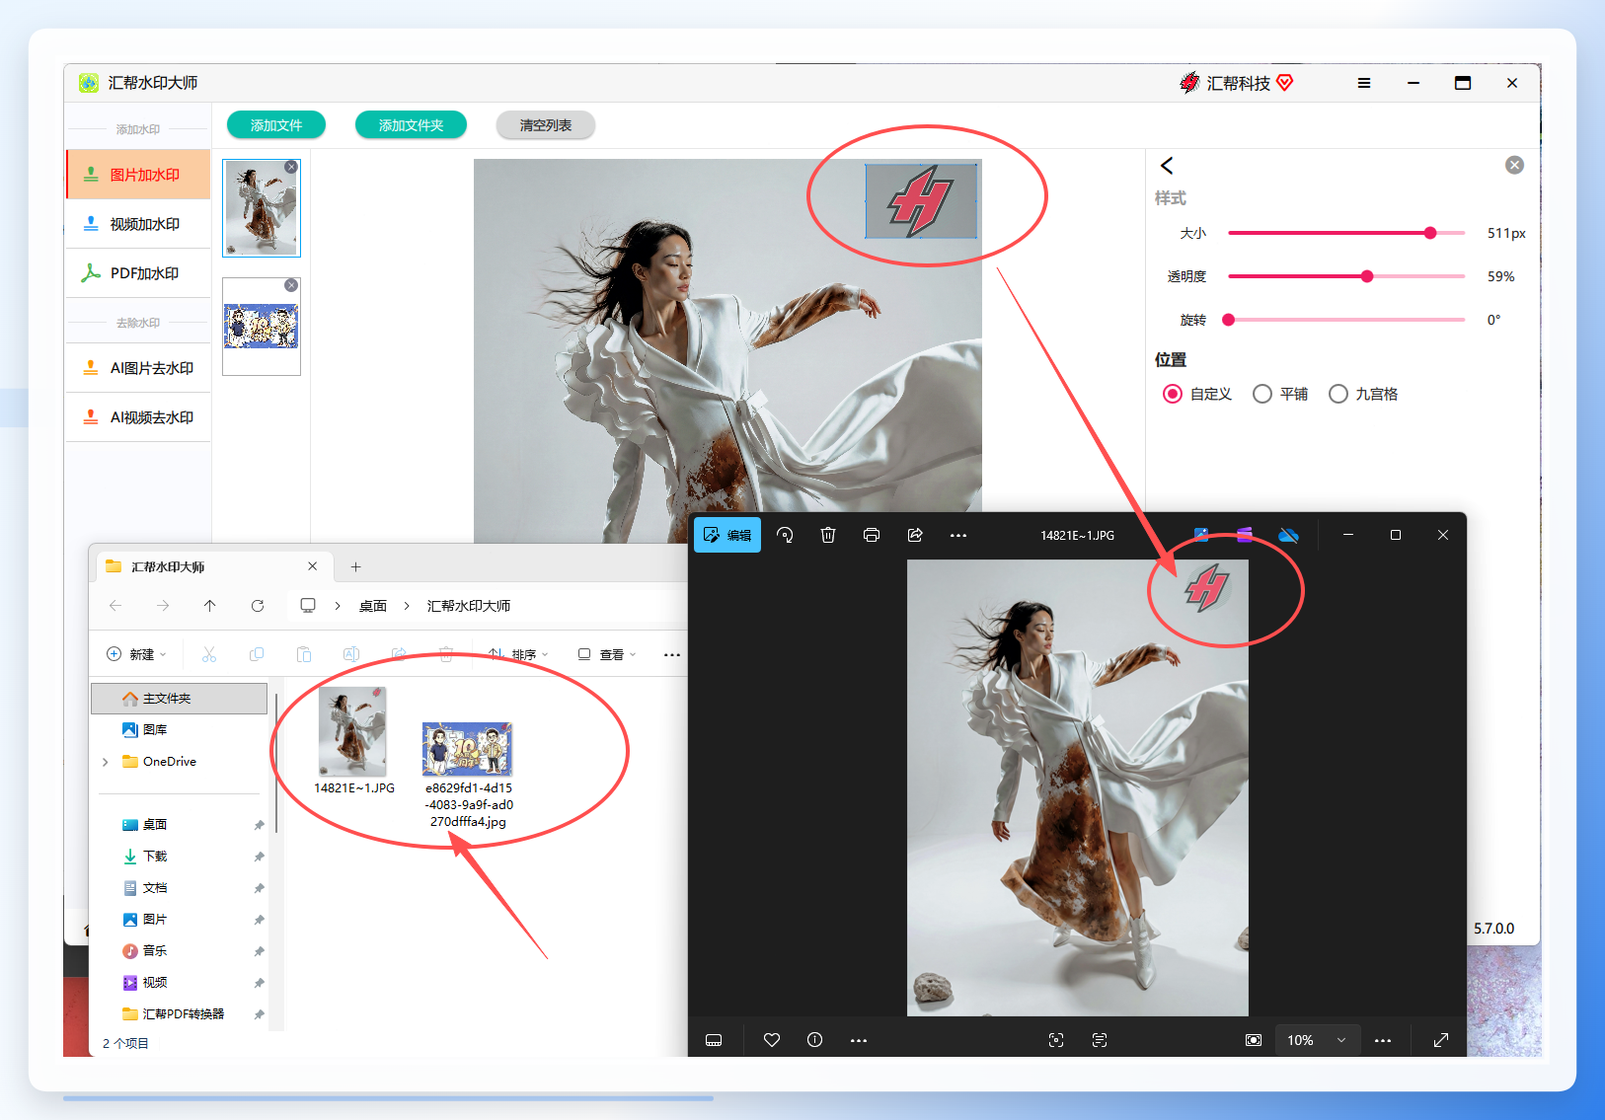
Task: Click the 添加文件夹 button
Action: point(411,125)
